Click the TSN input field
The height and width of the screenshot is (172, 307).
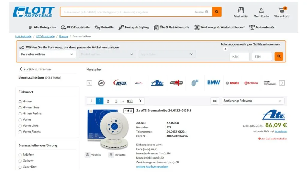coord(262,56)
